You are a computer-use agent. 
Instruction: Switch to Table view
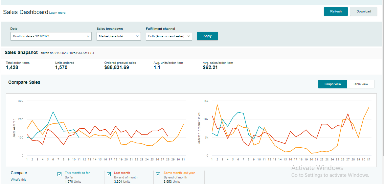tap(360, 84)
